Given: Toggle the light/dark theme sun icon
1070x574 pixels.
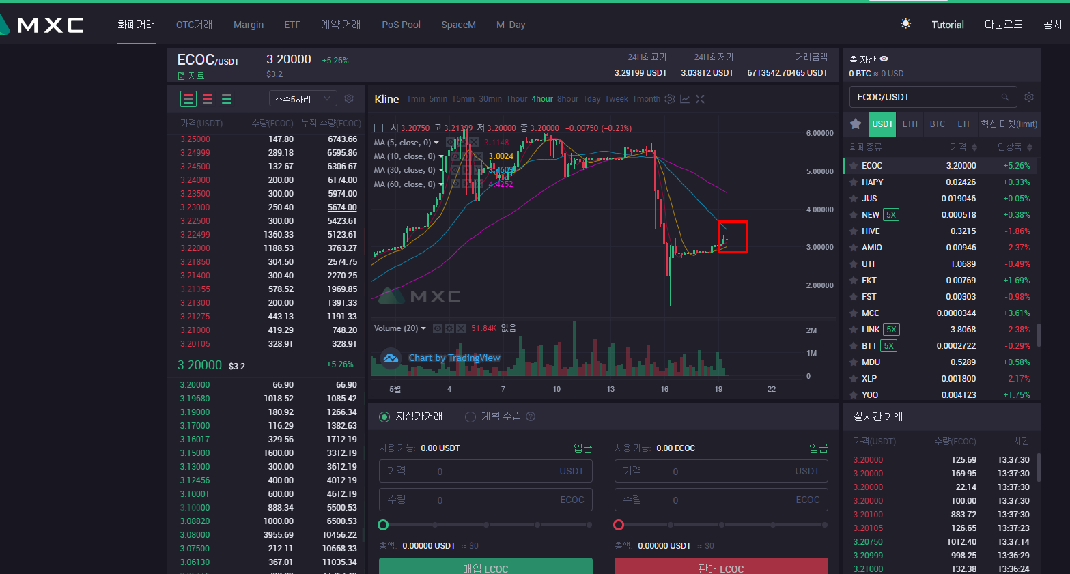Looking at the screenshot, I should pyautogui.click(x=905, y=24).
